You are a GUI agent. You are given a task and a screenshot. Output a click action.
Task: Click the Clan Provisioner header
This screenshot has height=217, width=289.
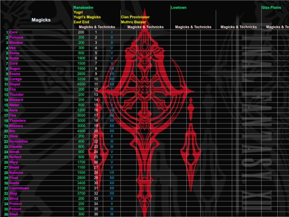[135, 17]
